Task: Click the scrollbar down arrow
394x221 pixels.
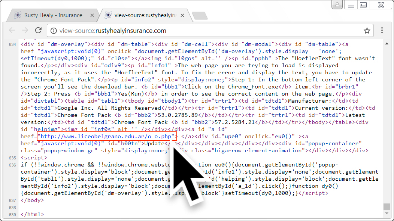Action: tap(387, 214)
